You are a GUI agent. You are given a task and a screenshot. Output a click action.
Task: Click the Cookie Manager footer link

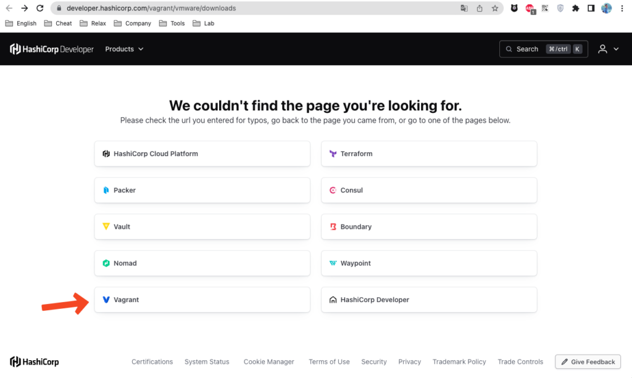coord(269,361)
